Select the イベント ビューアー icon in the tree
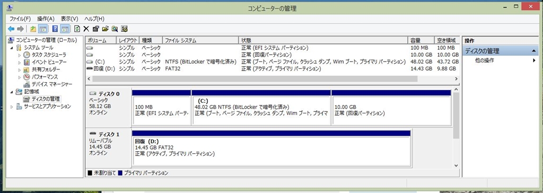 click(x=27, y=62)
